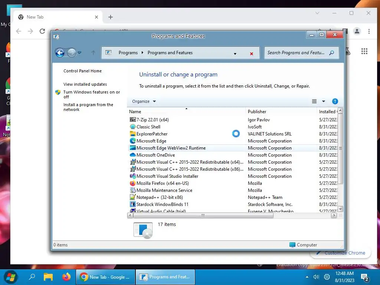Open tray settings gear icon
Screen dimensions: 380x285
click(x=327, y=277)
